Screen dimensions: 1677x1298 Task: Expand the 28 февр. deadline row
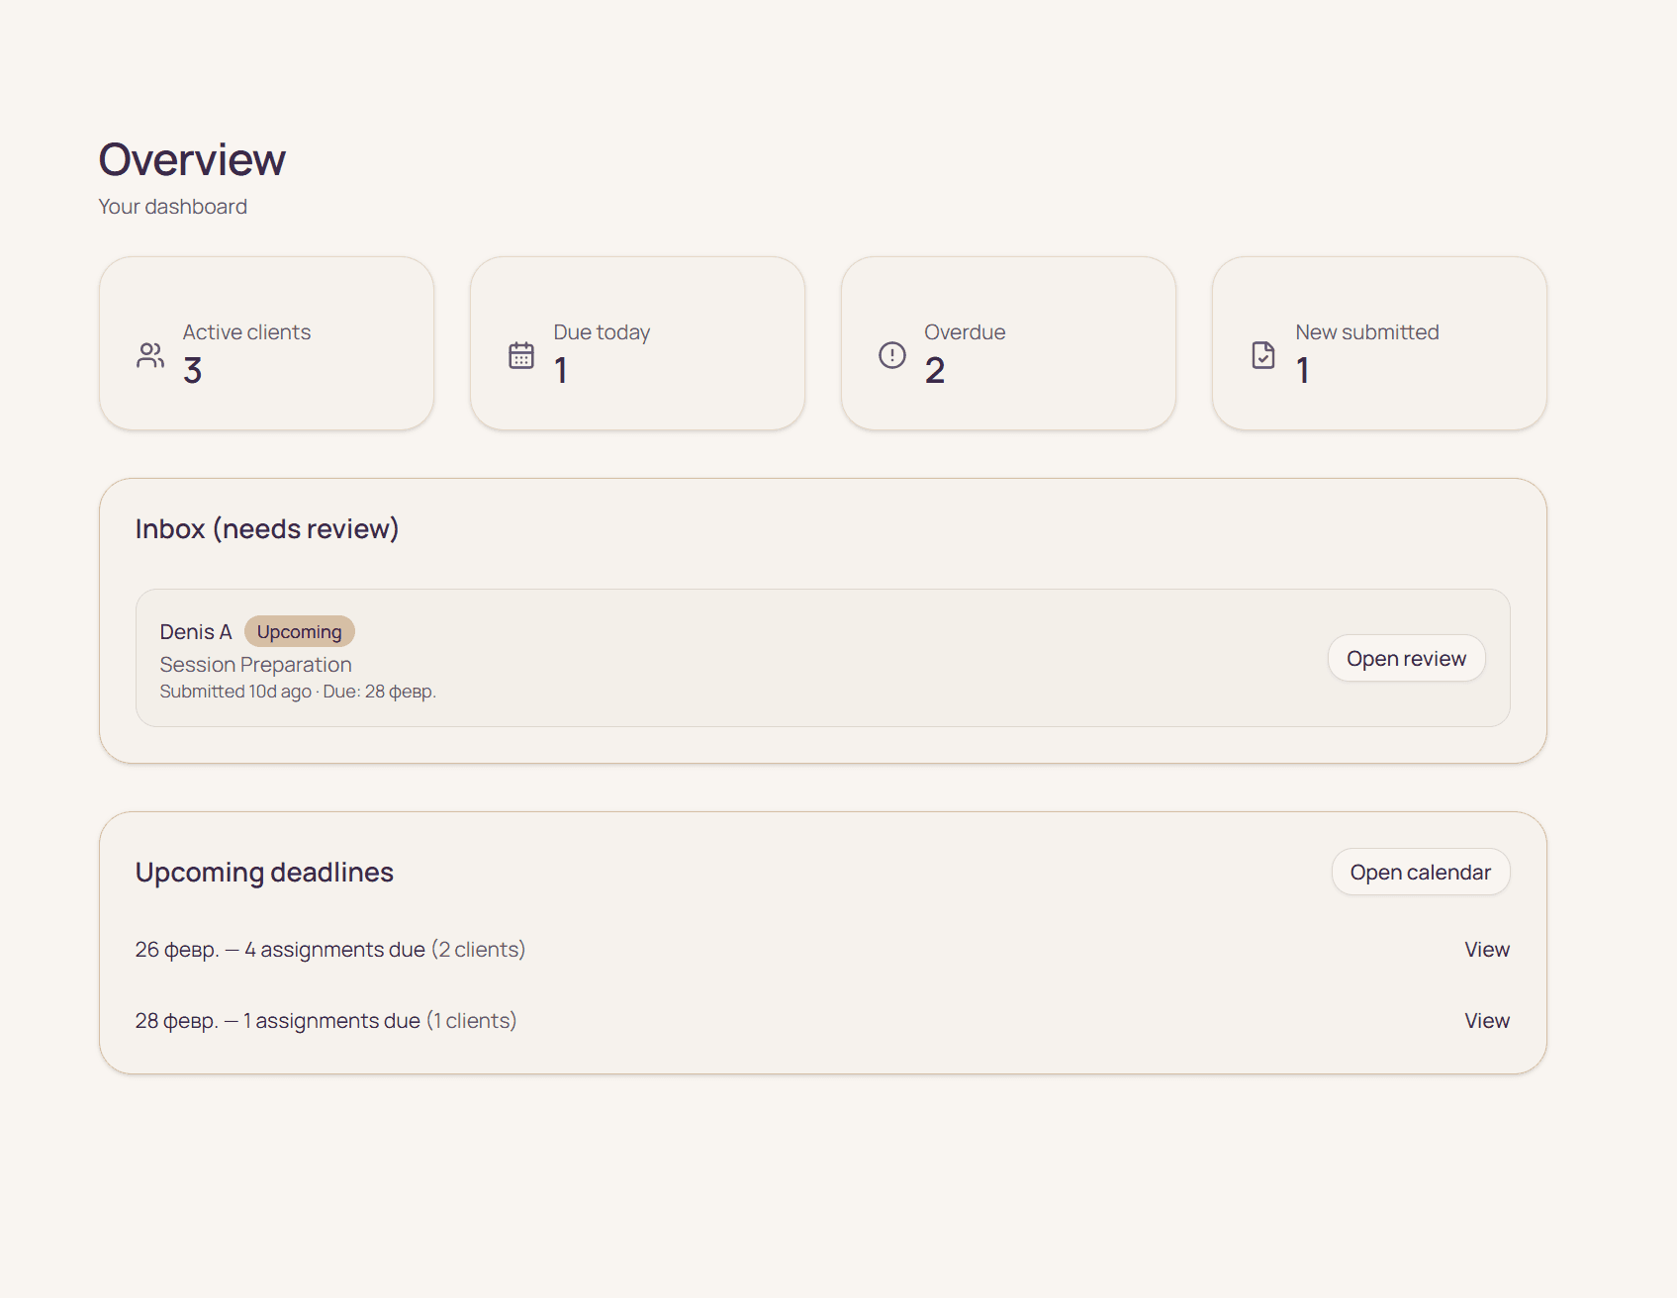click(326, 1020)
